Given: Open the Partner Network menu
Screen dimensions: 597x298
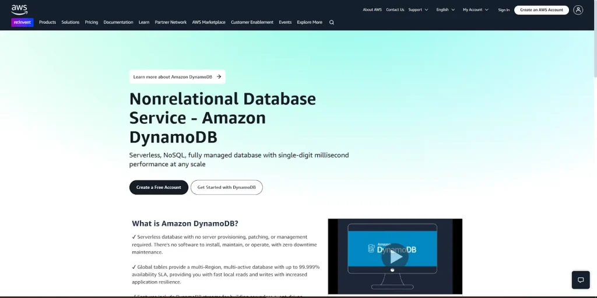Looking at the screenshot, I should coord(171,23).
